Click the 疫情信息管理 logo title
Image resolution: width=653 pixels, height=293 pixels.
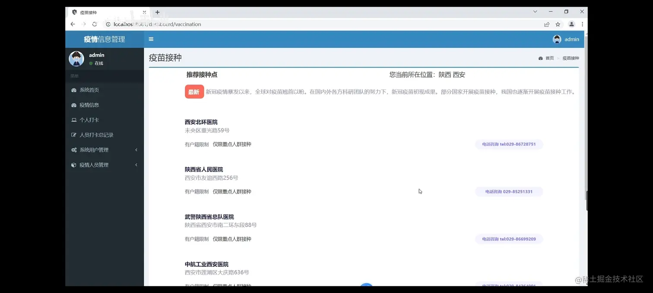click(x=105, y=39)
